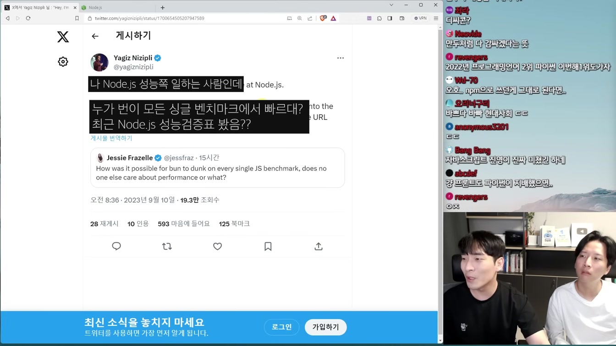Viewport: 616px width, 346px height.
Task: Click the 19.3만 조회수 view count
Action: [x=200, y=200]
